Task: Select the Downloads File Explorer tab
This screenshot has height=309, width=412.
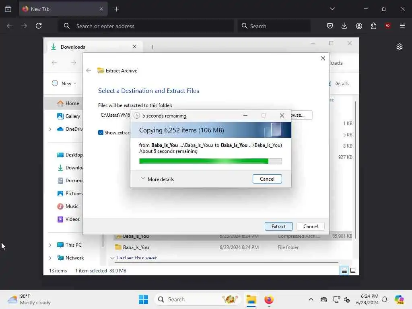Action: [95, 47]
